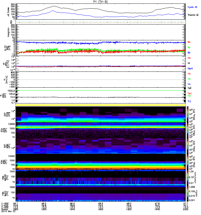Click the AE Index axis label

tap(9, 12)
